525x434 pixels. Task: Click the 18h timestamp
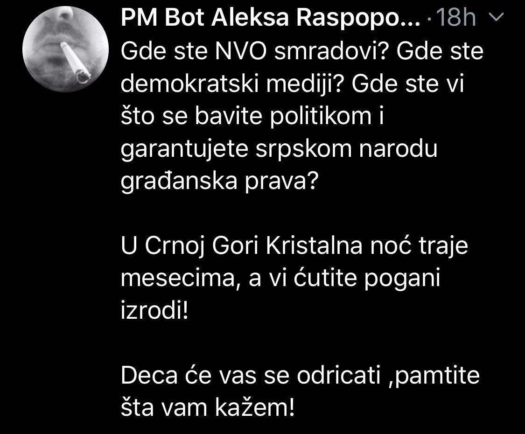(x=456, y=17)
